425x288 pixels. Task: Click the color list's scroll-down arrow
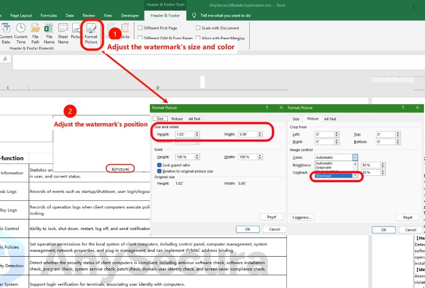[x=355, y=176]
